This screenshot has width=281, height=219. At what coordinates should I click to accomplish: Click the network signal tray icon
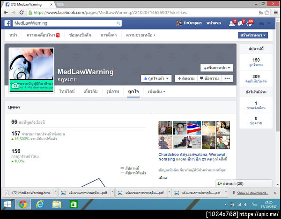click(239, 205)
